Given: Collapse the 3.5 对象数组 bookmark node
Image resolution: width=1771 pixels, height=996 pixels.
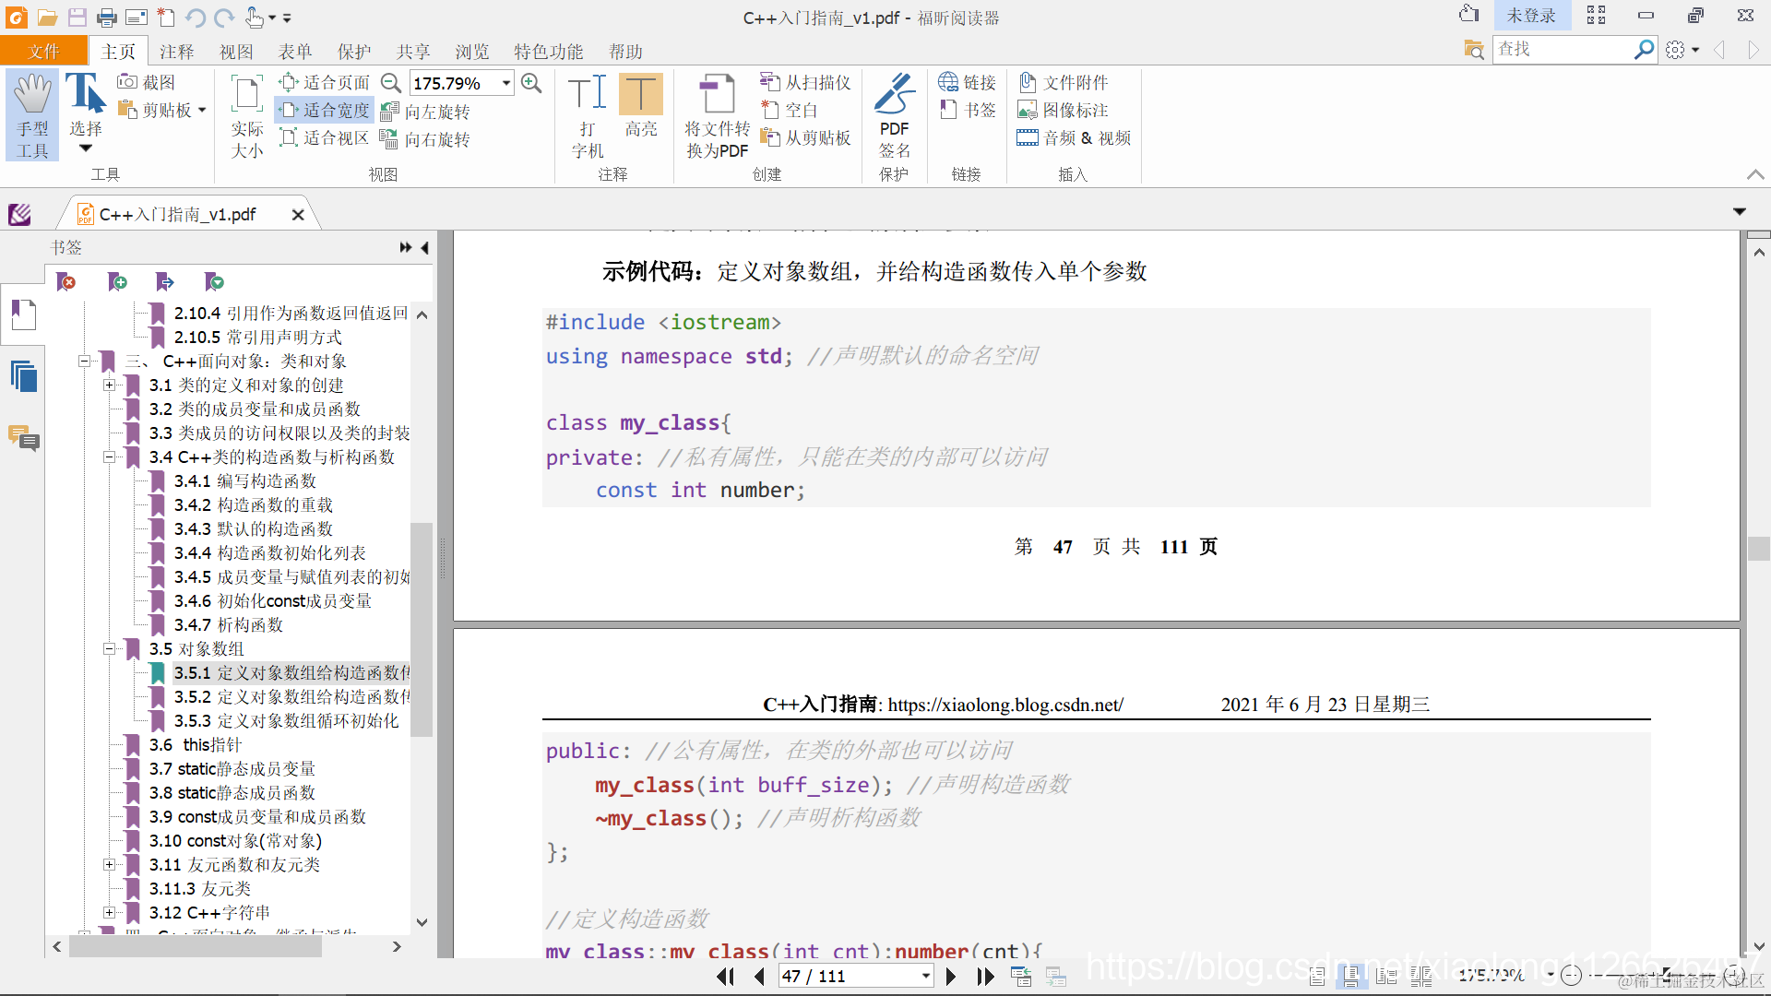Looking at the screenshot, I should tap(109, 649).
